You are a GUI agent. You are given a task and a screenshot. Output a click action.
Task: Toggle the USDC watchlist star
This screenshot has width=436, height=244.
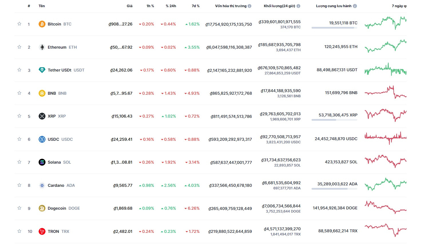click(19, 139)
